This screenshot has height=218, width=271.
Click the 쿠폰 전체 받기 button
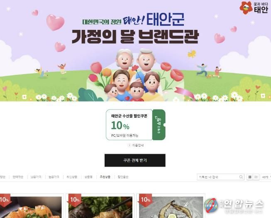(135, 160)
